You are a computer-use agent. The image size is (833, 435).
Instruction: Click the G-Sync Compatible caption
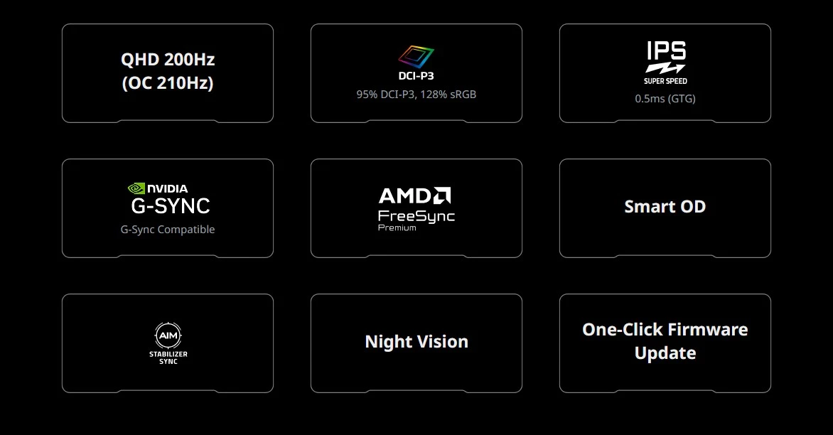pos(168,230)
